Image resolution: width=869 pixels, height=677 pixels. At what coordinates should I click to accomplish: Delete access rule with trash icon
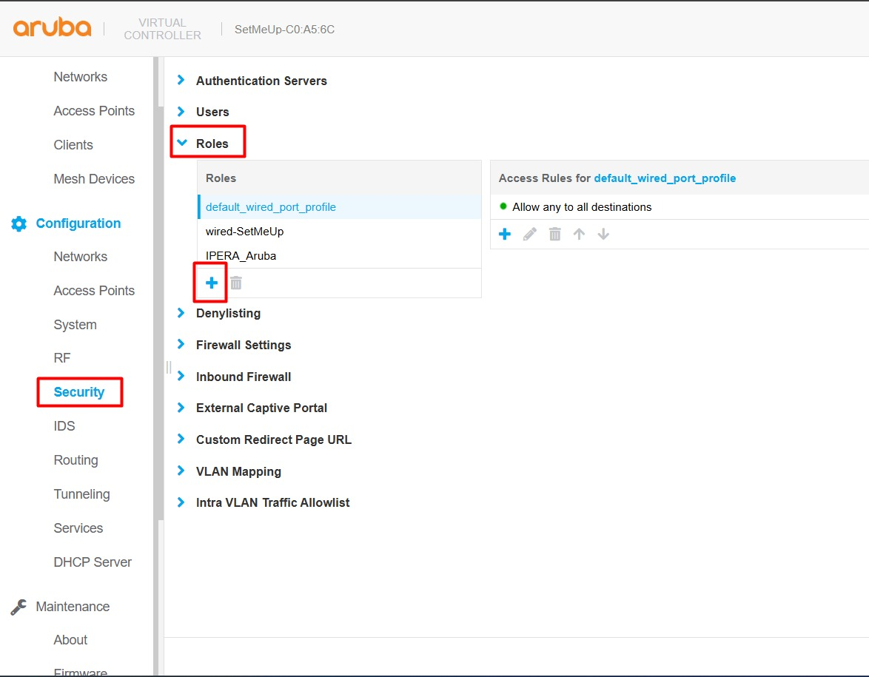click(554, 235)
